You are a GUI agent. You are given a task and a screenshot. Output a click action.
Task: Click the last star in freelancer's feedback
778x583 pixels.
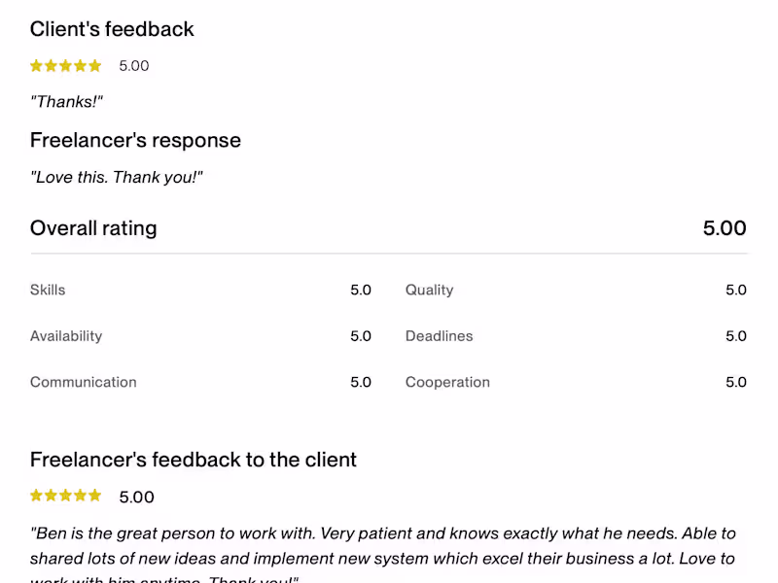click(94, 496)
